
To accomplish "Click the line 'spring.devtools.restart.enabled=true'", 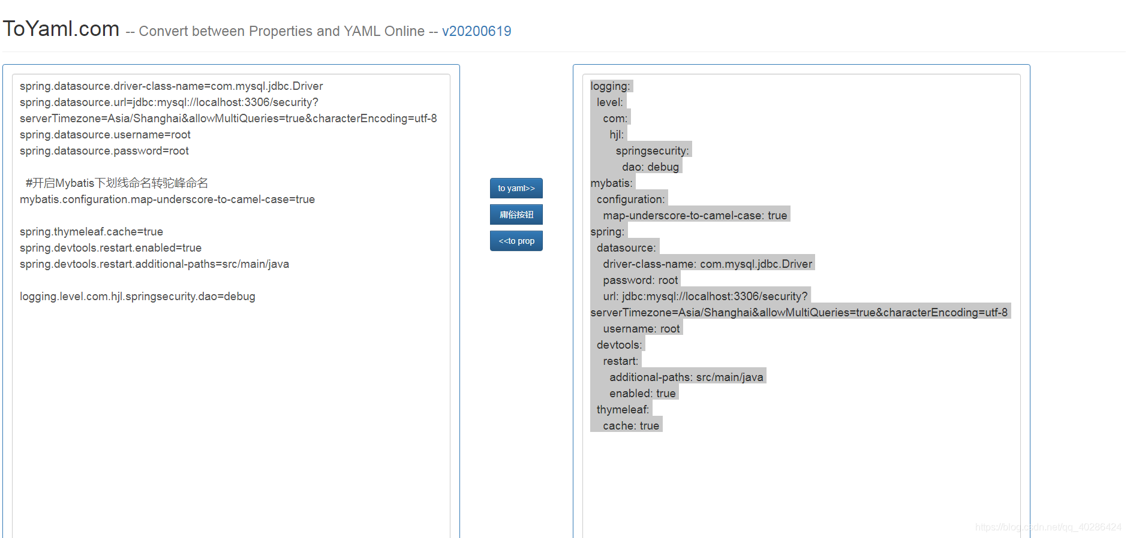I will 110,248.
